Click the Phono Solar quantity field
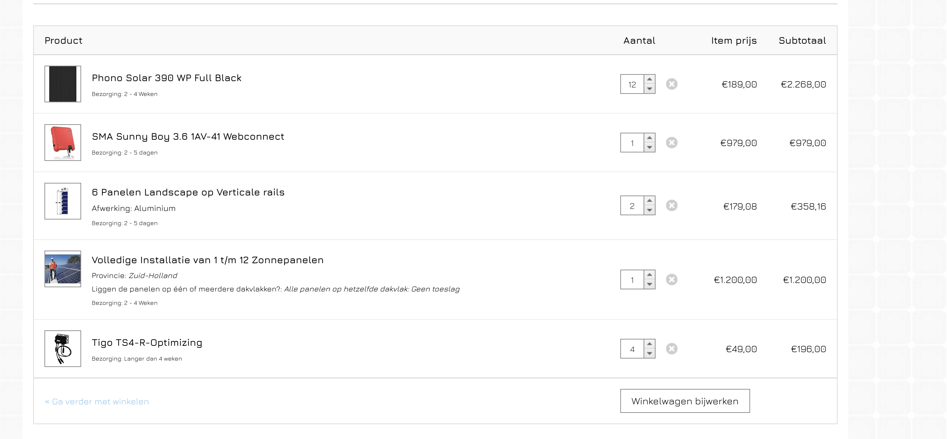This screenshot has width=947, height=439. point(632,84)
